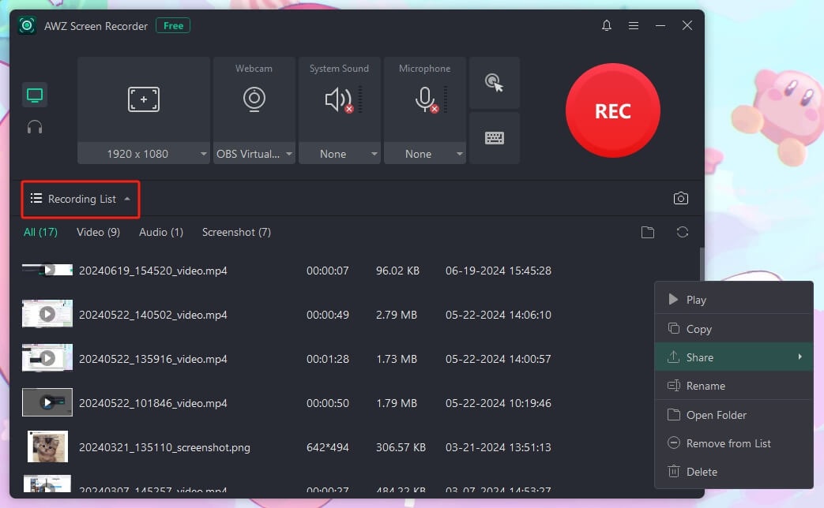Choose Open Folder in the context menu
This screenshot has height=508, width=824.
[x=734, y=415]
